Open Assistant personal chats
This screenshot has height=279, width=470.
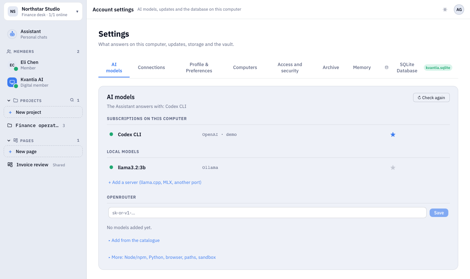click(43, 34)
